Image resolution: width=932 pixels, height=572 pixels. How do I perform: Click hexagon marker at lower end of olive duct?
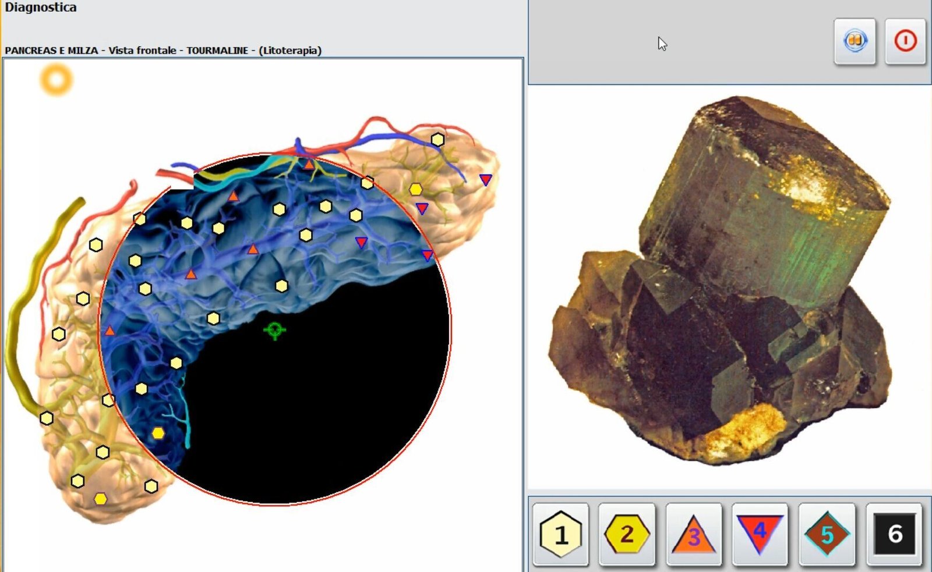pos(47,418)
